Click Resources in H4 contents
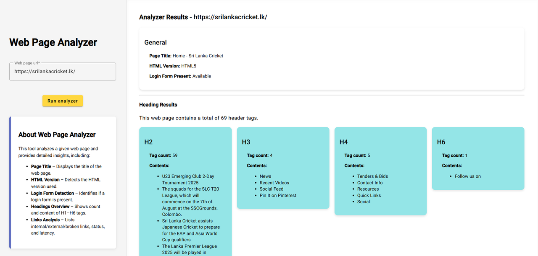The height and width of the screenshot is (256, 538). pos(368,189)
